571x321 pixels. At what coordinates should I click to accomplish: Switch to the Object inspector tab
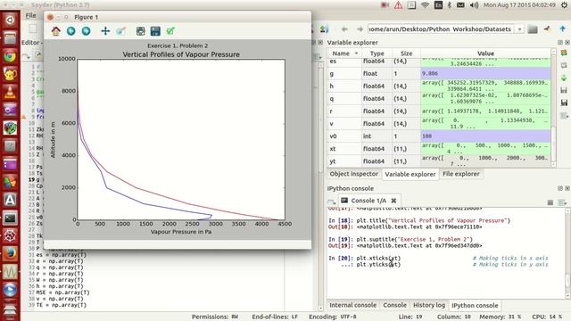[353, 174]
